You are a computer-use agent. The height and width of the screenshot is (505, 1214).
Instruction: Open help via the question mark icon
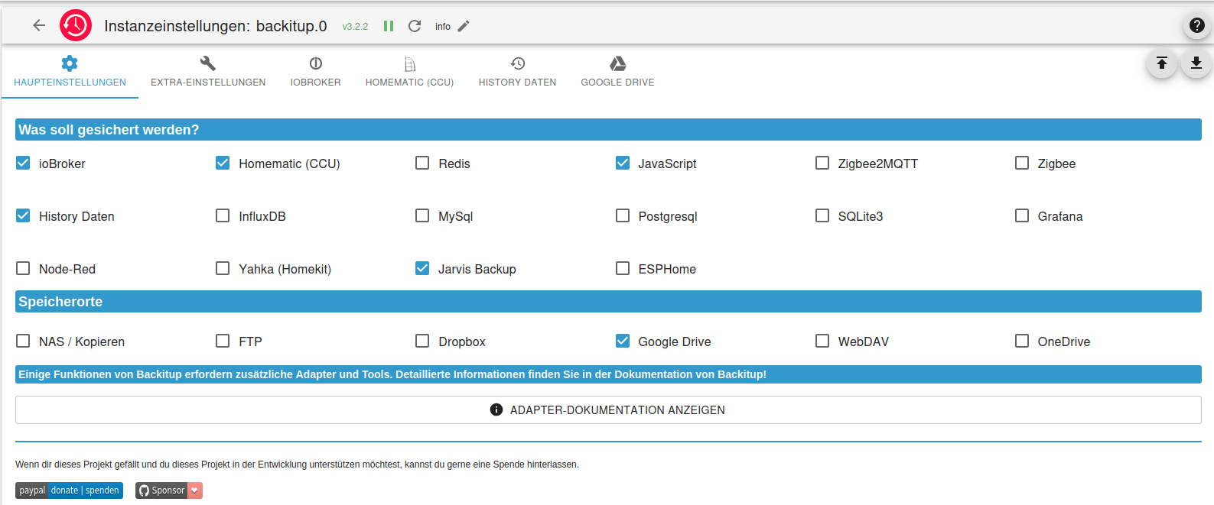point(1197,25)
